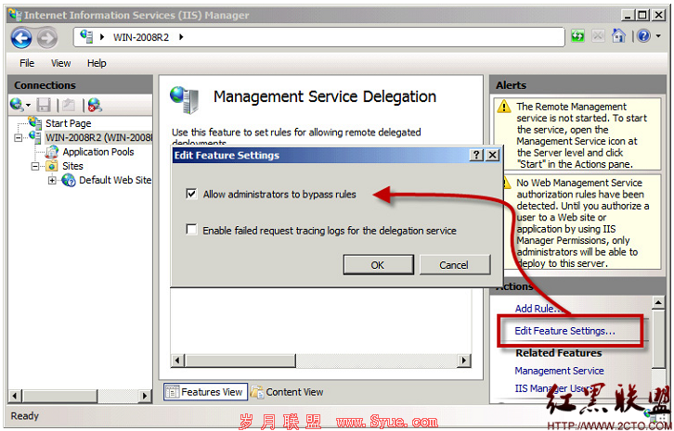Open the blue Help question mark icon

(643, 36)
